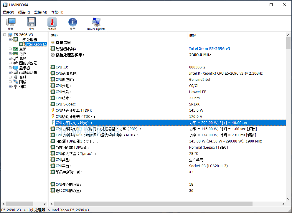The height and width of the screenshot is (213, 292).
Task: Open the 监控(M) menu
Action: (40, 12)
